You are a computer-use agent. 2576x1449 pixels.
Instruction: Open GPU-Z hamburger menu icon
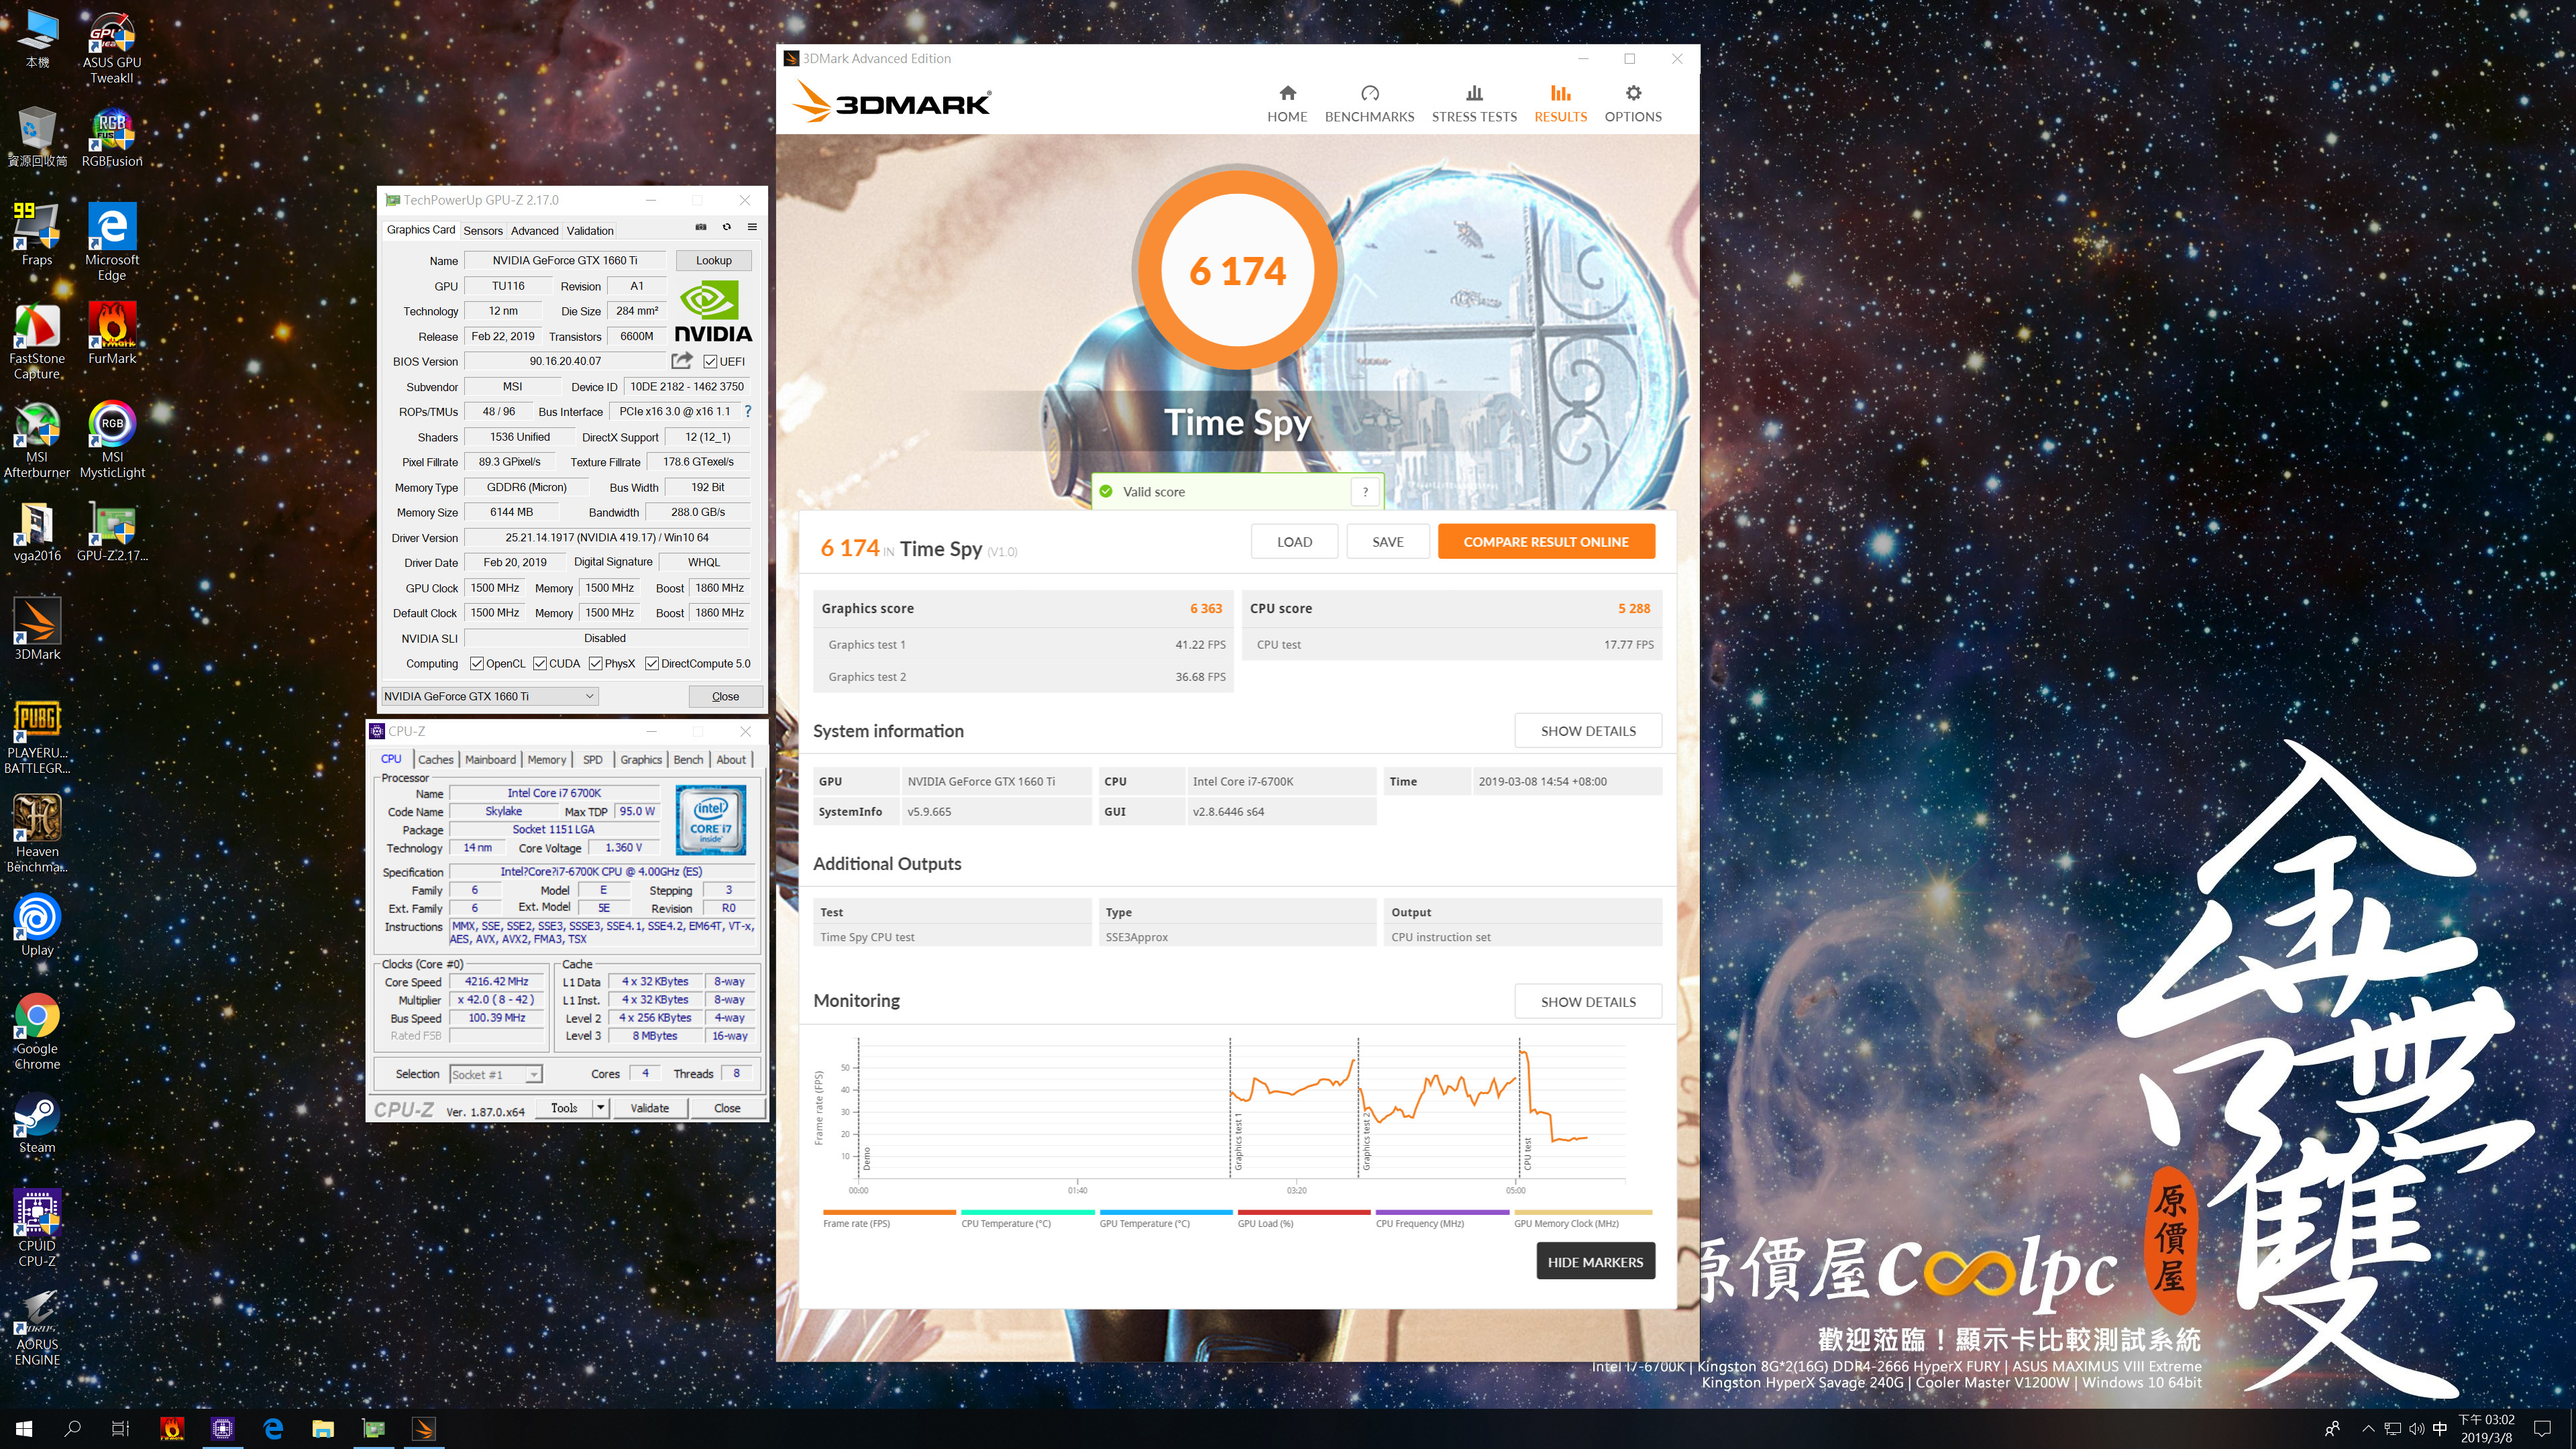coord(752,227)
